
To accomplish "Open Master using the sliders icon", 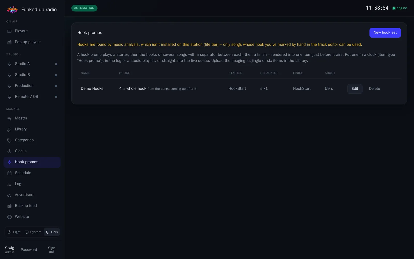I will click(x=10, y=118).
